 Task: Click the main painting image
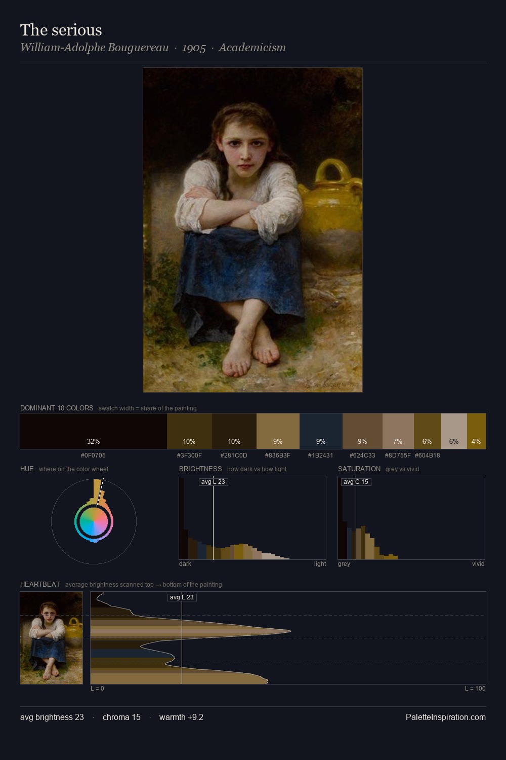click(x=252, y=230)
